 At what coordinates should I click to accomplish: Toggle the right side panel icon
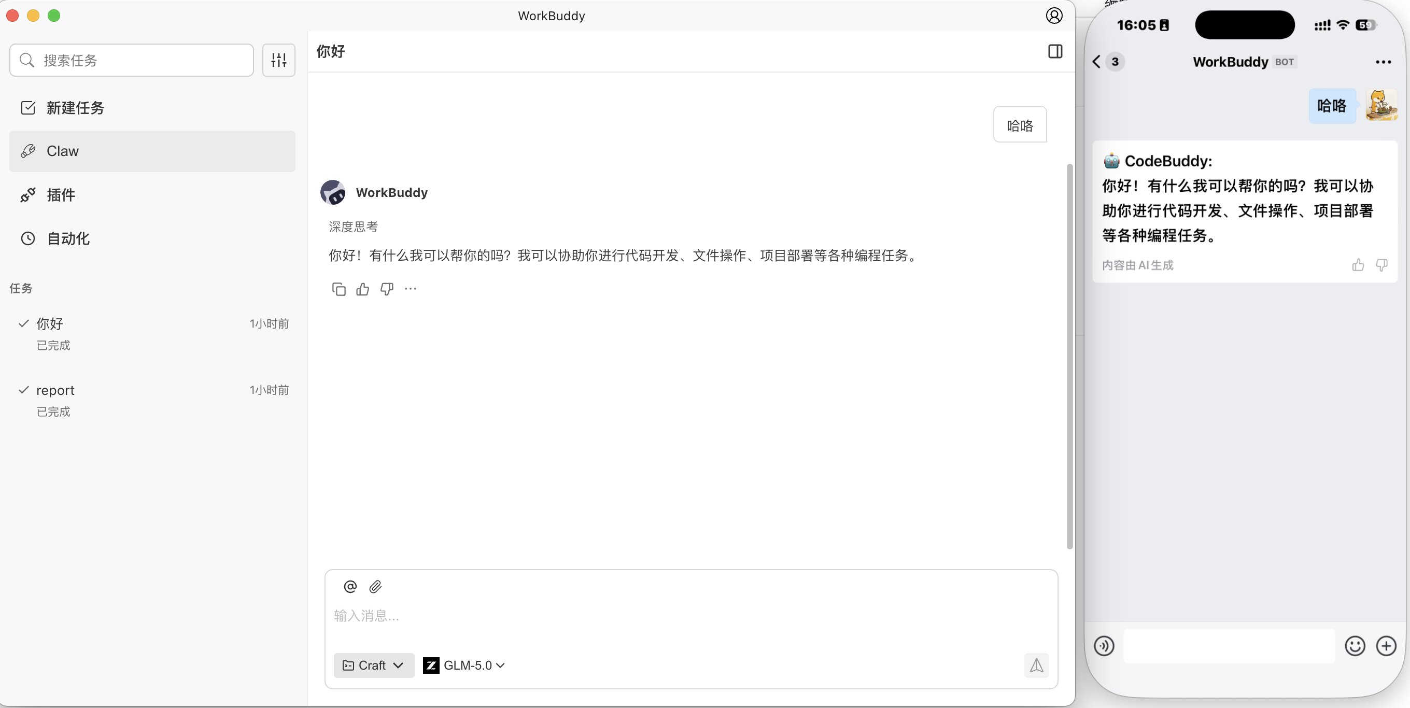pyautogui.click(x=1055, y=51)
